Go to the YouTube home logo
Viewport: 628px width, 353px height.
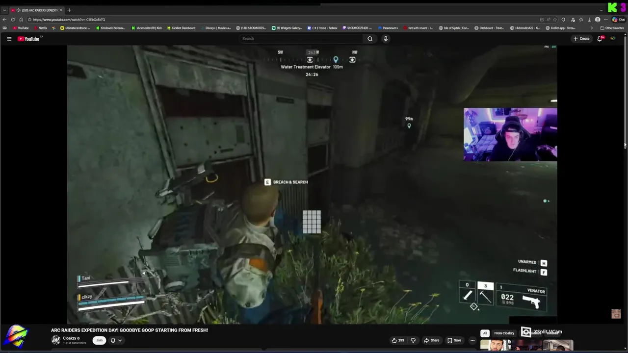pyautogui.click(x=28, y=39)
